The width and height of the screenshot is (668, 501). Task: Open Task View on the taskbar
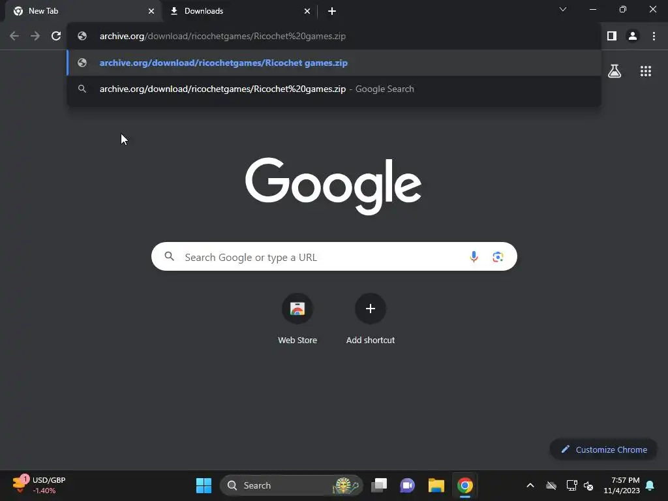379,485
